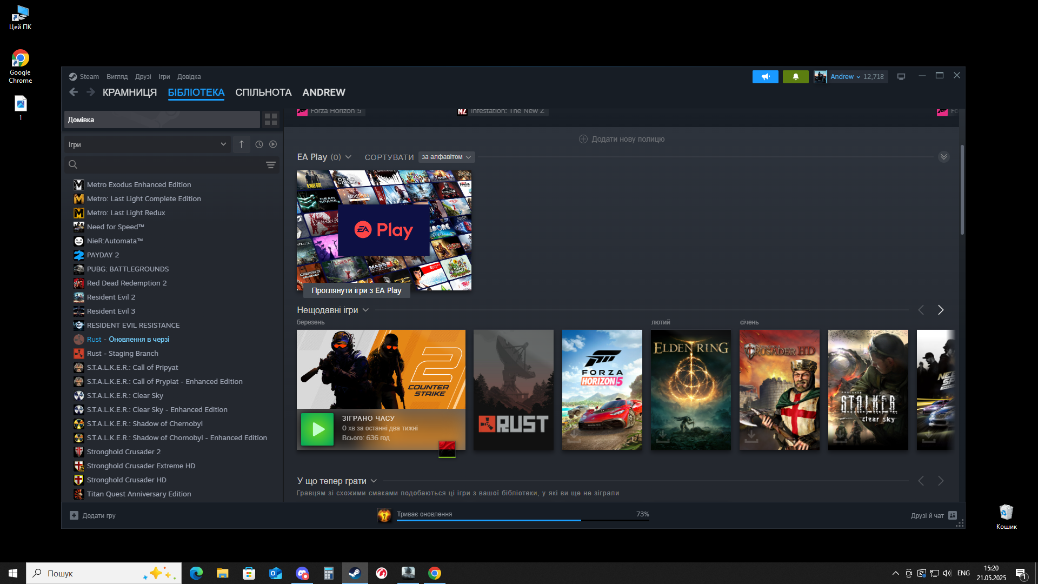Viewport: 1038px width, 584px height.
Task: Switch library to grid collections view
Action: pos(271,120)
